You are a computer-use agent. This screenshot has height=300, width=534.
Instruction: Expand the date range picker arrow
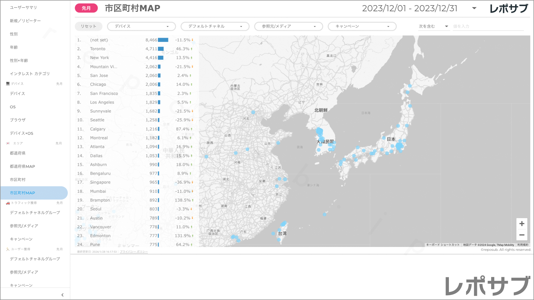coord(474,8)
